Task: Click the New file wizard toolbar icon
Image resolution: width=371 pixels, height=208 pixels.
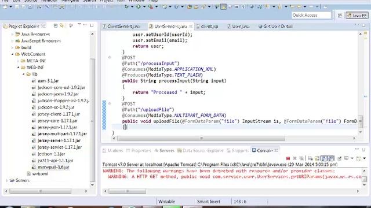Action: point(5,7)
